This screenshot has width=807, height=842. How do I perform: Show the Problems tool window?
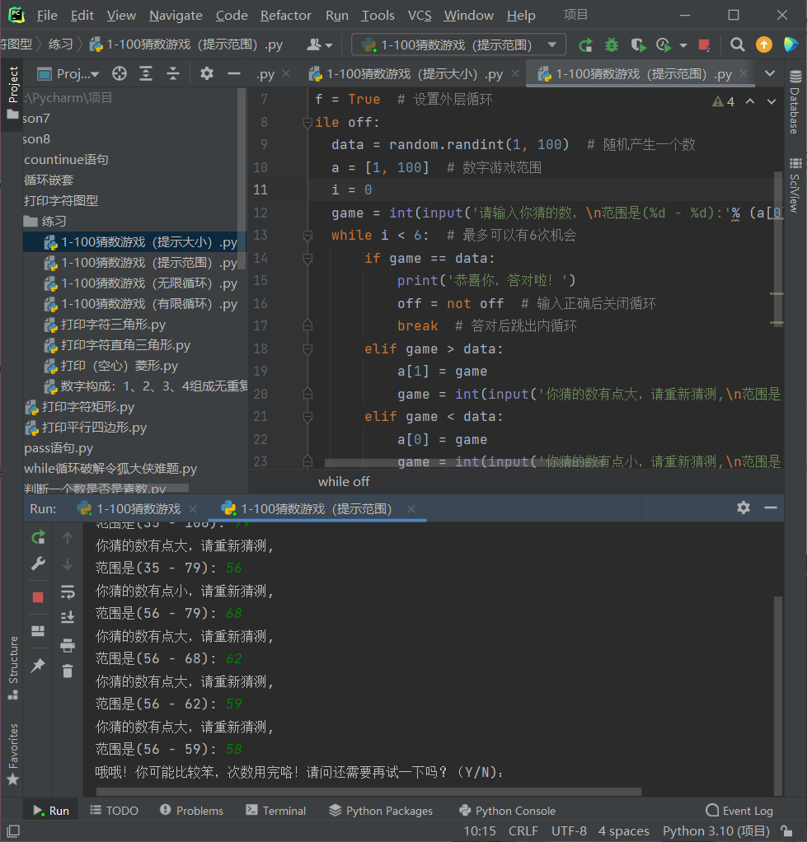tap(192, 811)
